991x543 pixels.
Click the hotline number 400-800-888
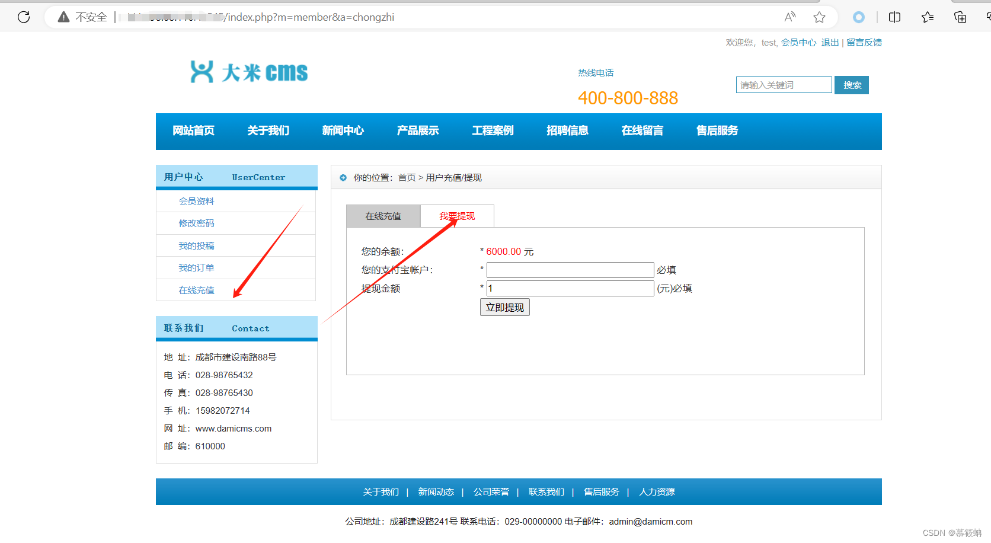[x=628, y=98]
